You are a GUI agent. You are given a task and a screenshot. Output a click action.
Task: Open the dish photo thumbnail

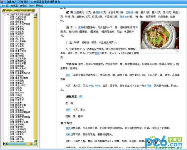pos(160,35)
